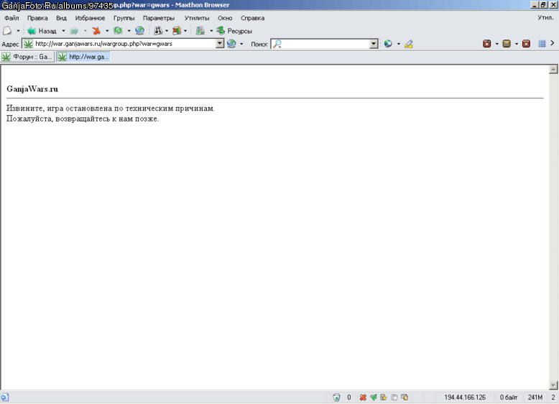Viewport: 559px width, 404px height.
Task: Click the vertical scrollbar down arrow
Action: [553, 385]
